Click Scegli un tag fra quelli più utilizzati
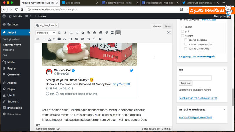 click(198, 98)
